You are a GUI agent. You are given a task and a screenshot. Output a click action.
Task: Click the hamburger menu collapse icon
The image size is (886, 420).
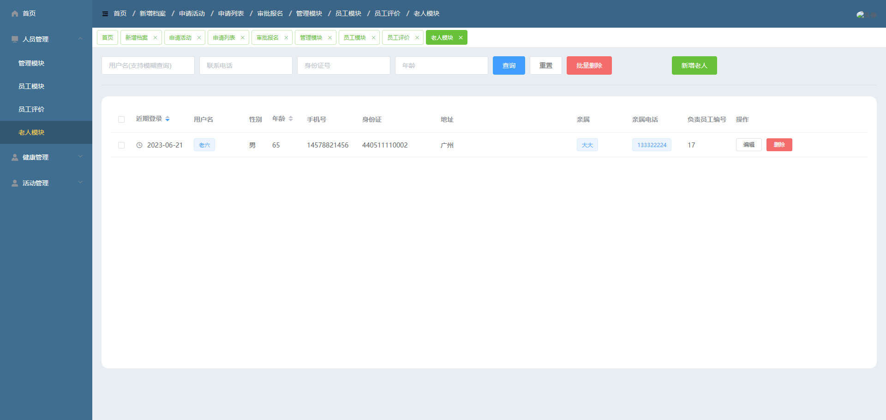click(105, 14)
